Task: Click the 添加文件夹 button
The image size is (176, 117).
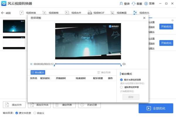Action: 39,105
